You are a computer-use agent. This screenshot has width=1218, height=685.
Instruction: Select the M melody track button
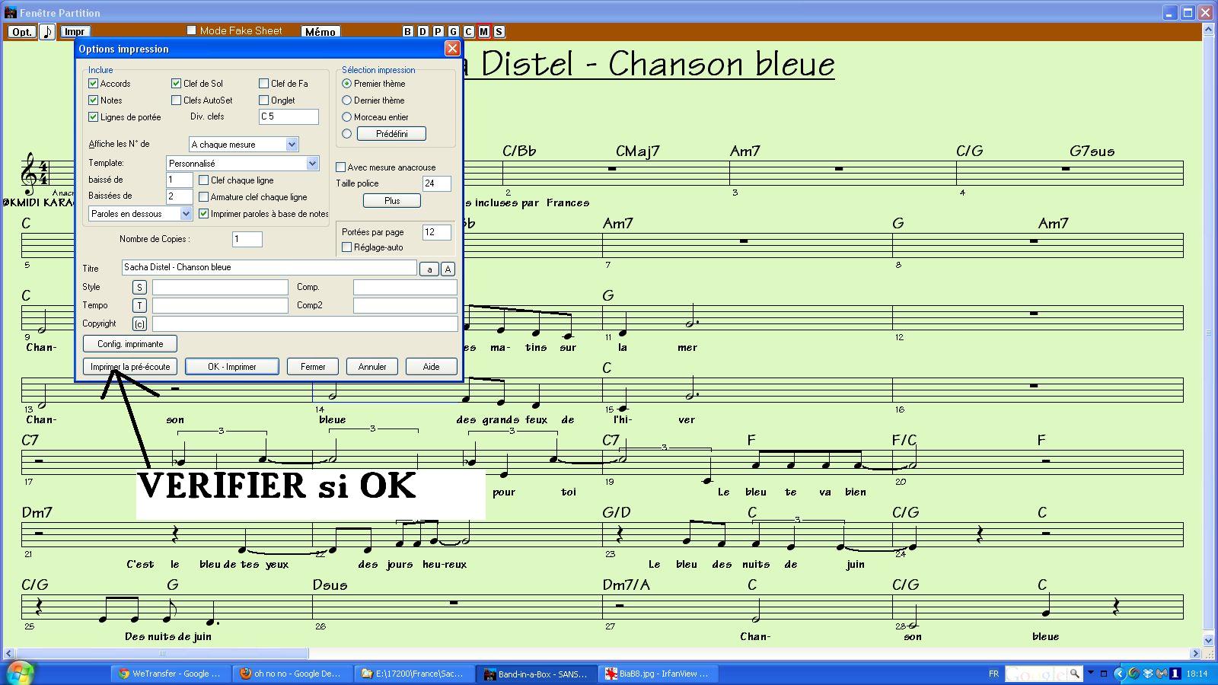tap(483, 31)
